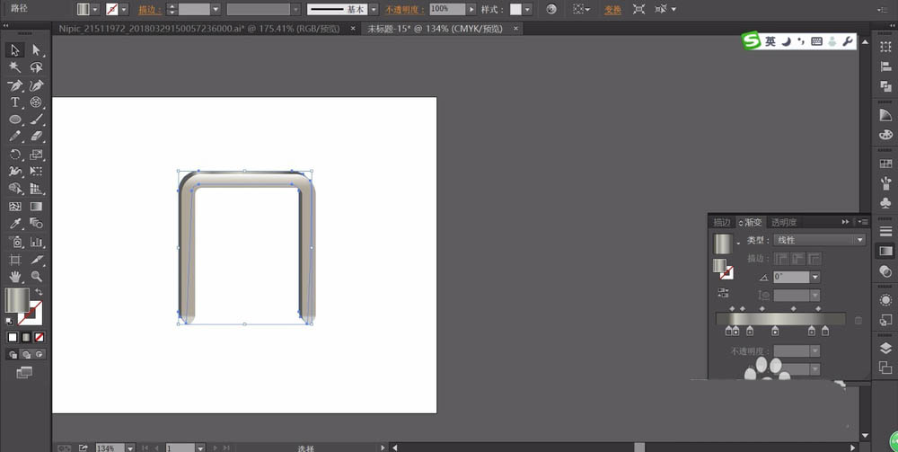Set fill mode to solid Color
The image size is (898, 452).
(x=13, y=337)
